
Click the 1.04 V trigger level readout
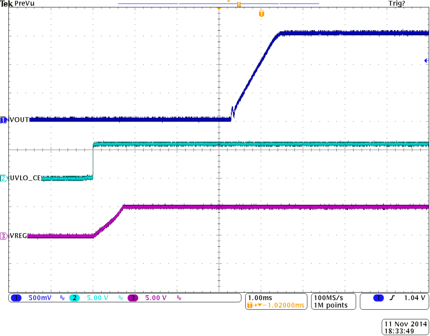tap(414, 298)
